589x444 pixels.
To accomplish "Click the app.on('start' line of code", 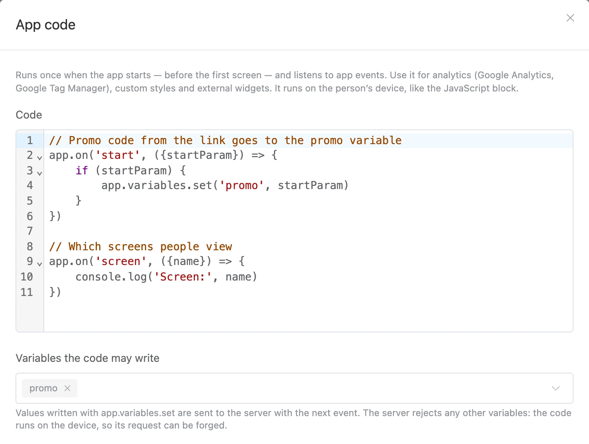I will pos(163,155).
